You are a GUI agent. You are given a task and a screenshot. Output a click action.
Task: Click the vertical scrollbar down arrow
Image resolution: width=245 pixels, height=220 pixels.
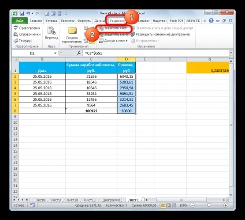click(231, 195)
